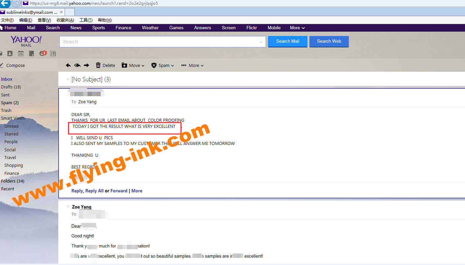Open the Contacts icon
465x265 pixels.
10,53
